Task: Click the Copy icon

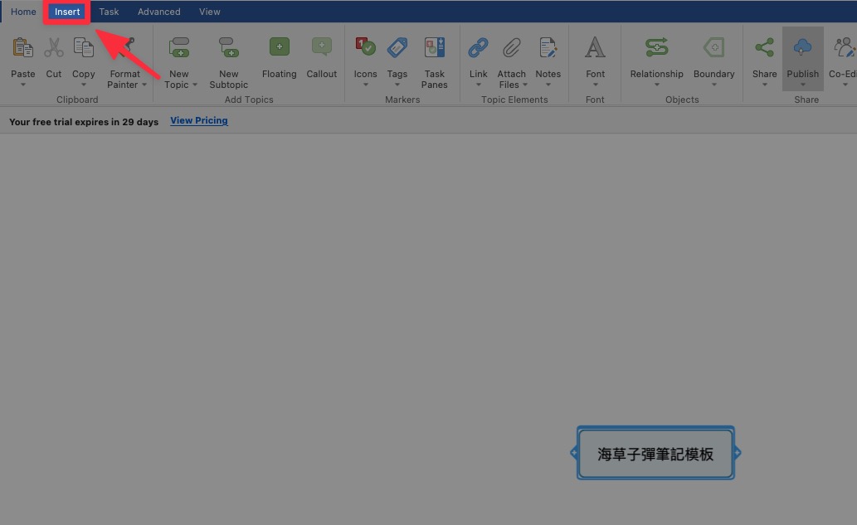Action: 84,47
